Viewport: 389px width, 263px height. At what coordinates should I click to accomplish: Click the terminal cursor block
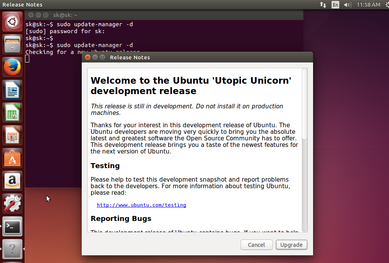coord(27,59)
